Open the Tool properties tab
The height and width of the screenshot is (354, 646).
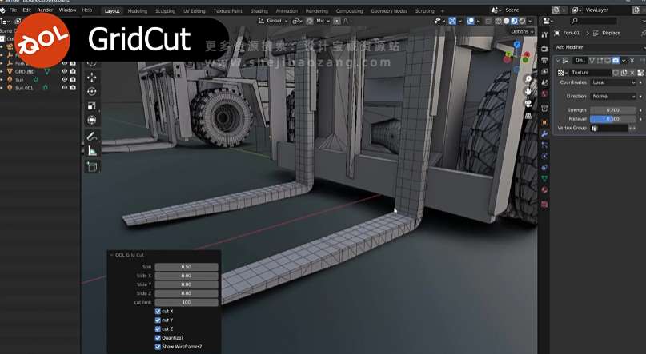point(544,35)
